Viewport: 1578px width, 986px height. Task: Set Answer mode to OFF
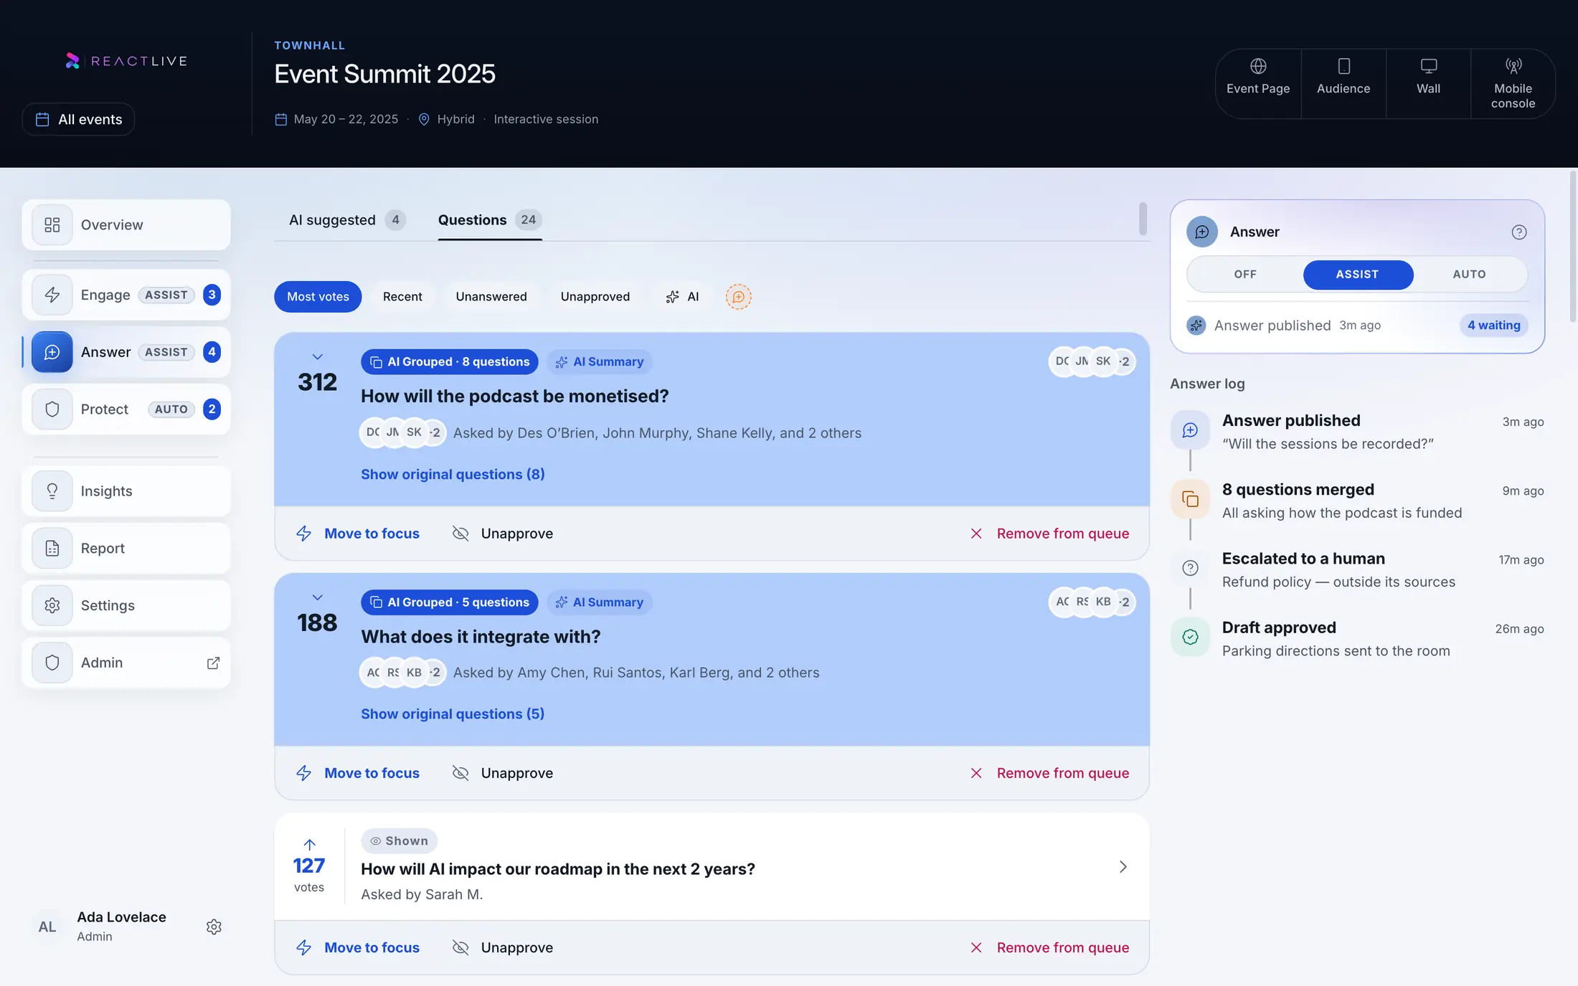point(1245,274)
